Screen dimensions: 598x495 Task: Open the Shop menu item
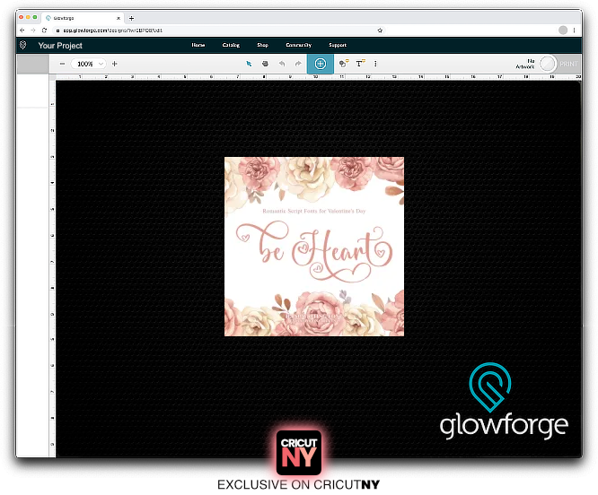pyautogui.click(x=263, y=45)
